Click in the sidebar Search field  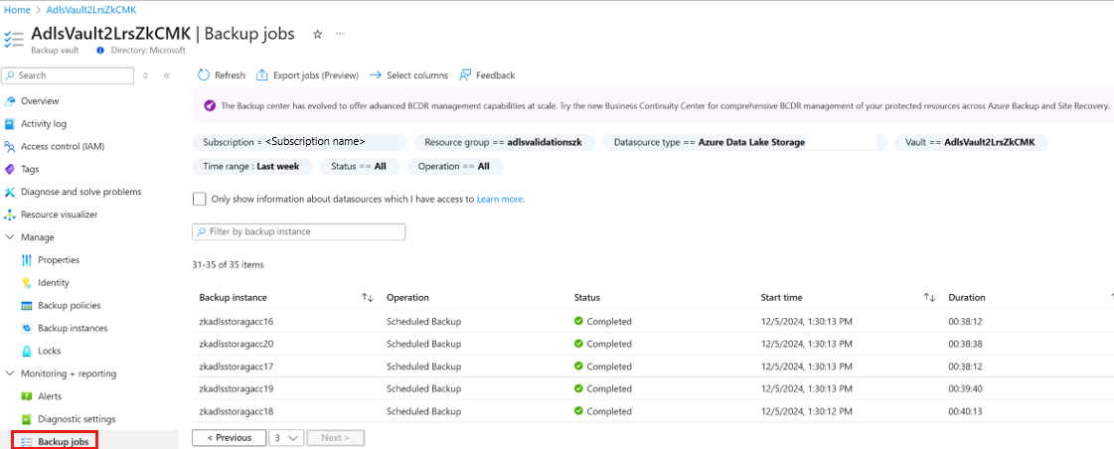[69, 75]
